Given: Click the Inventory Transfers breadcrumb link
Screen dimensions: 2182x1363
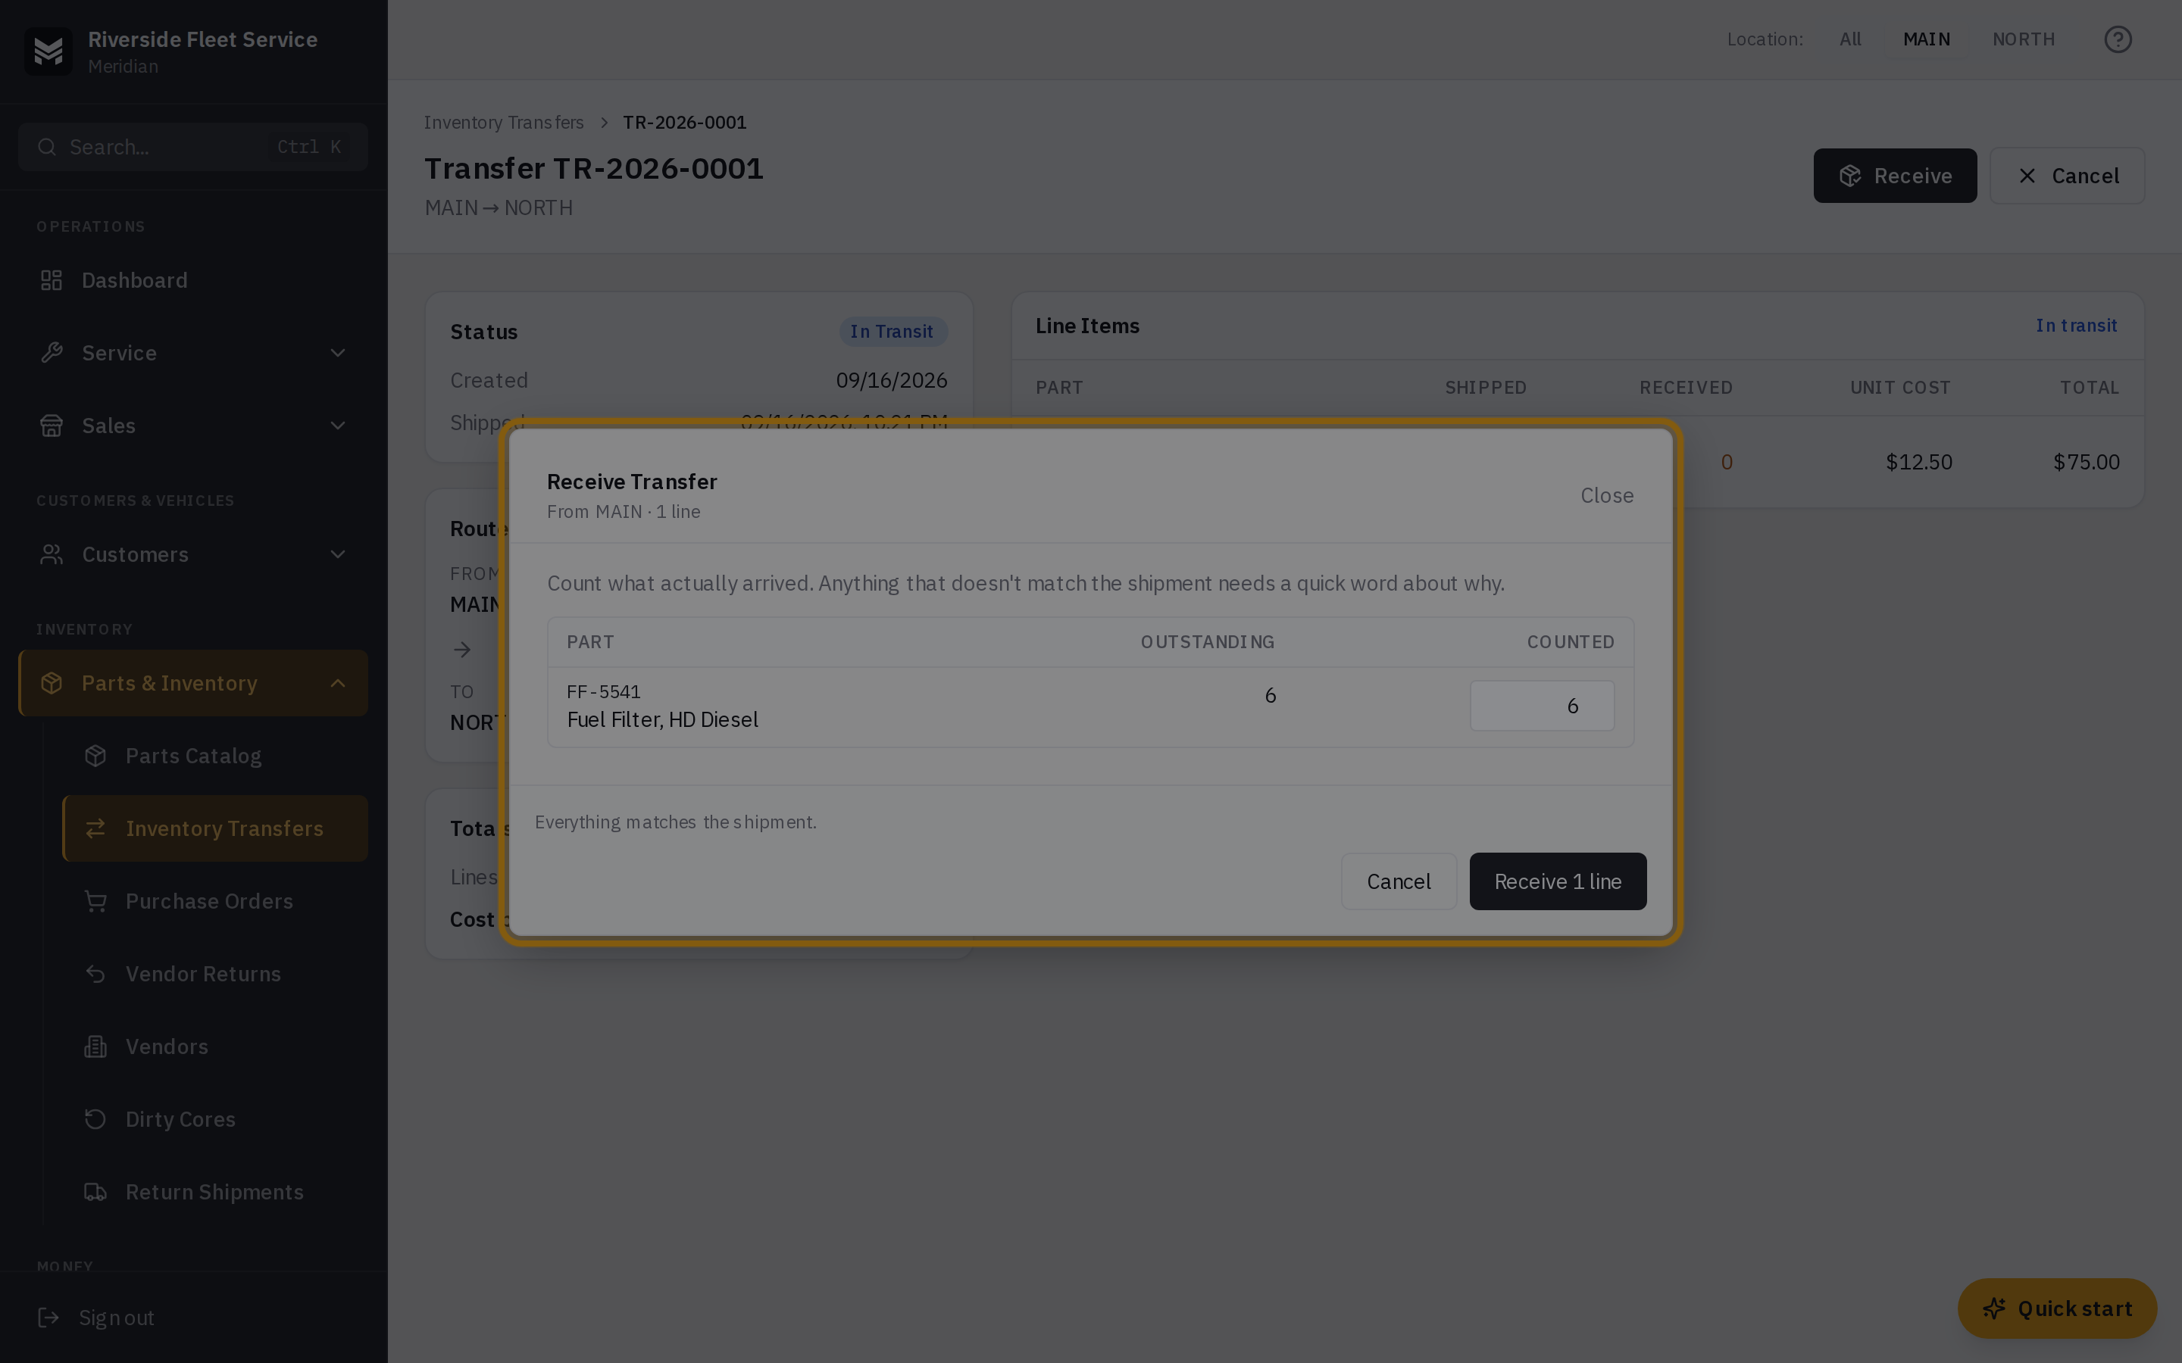Looking at the screenshot, I should click(x=503, y=123).
